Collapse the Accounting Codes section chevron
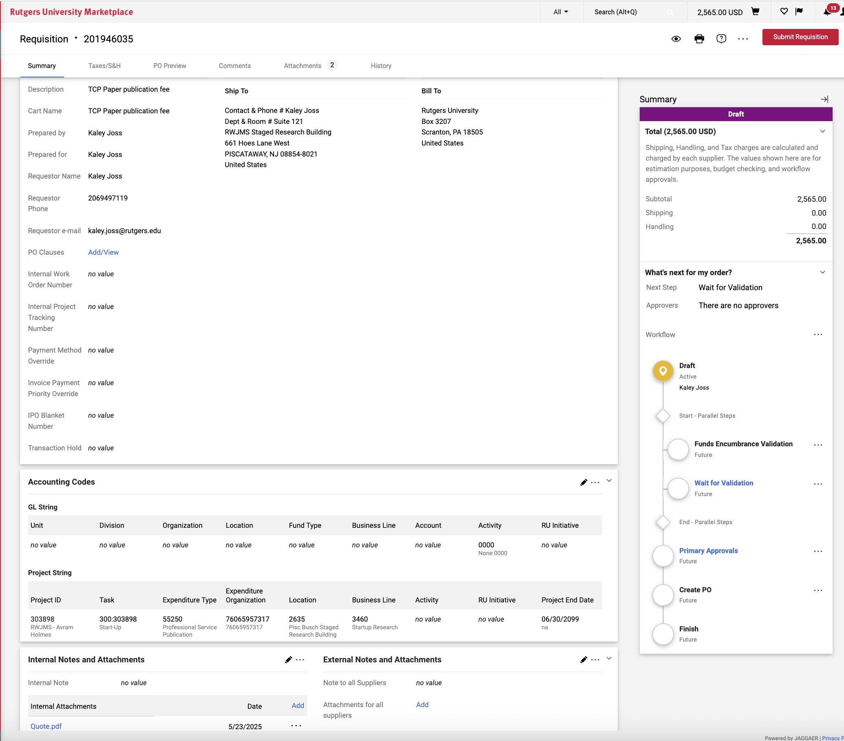The width and height of the screenshot is (844, 741). [609, 481]
